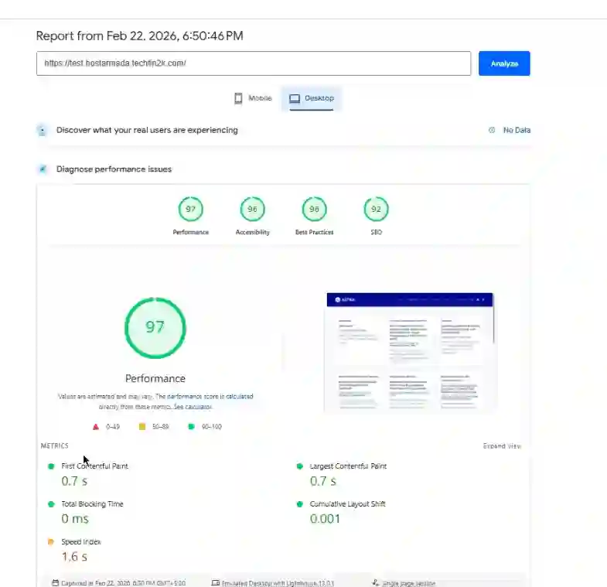Click the Total Blocking Time metric label
Image resolution: width=607 pixels, height=587 pixels.
tap(92, 504)
